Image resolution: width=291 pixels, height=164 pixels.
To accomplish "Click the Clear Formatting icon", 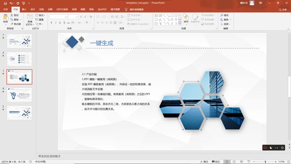I will 91,17.
